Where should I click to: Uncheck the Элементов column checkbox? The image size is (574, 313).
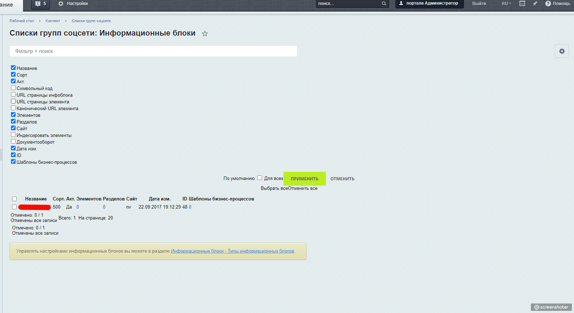coord(13,115)
